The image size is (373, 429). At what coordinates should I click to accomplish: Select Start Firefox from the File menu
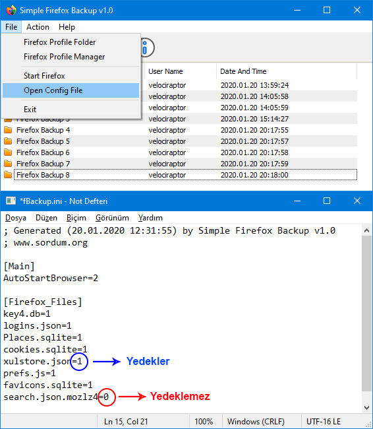point(71,76)
